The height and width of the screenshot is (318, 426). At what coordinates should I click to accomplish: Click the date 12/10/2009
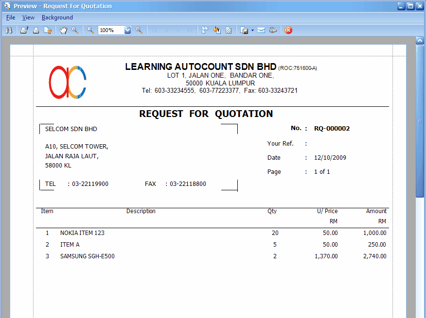coord(330,158)
